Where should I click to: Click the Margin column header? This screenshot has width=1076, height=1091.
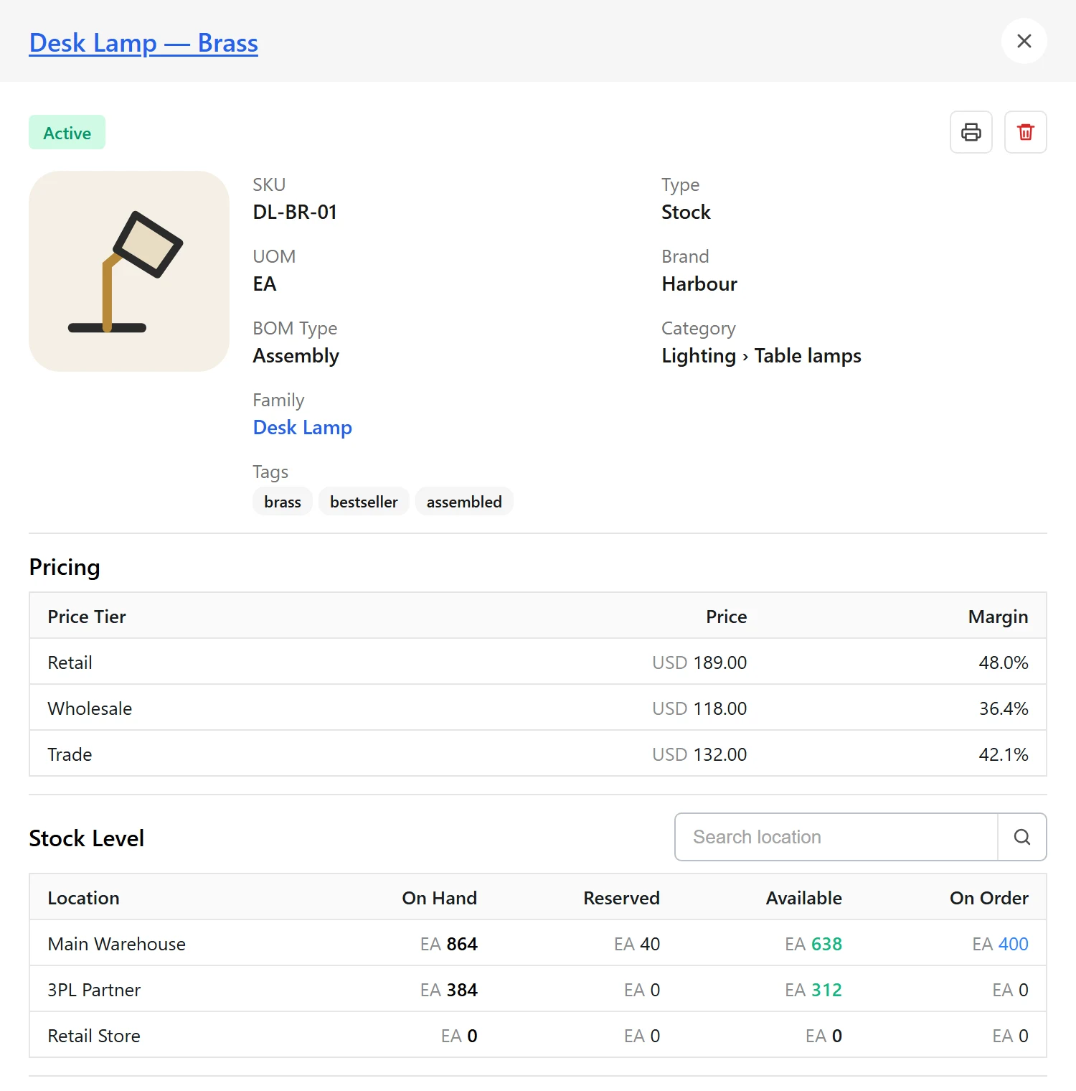[x=998, y=617]
